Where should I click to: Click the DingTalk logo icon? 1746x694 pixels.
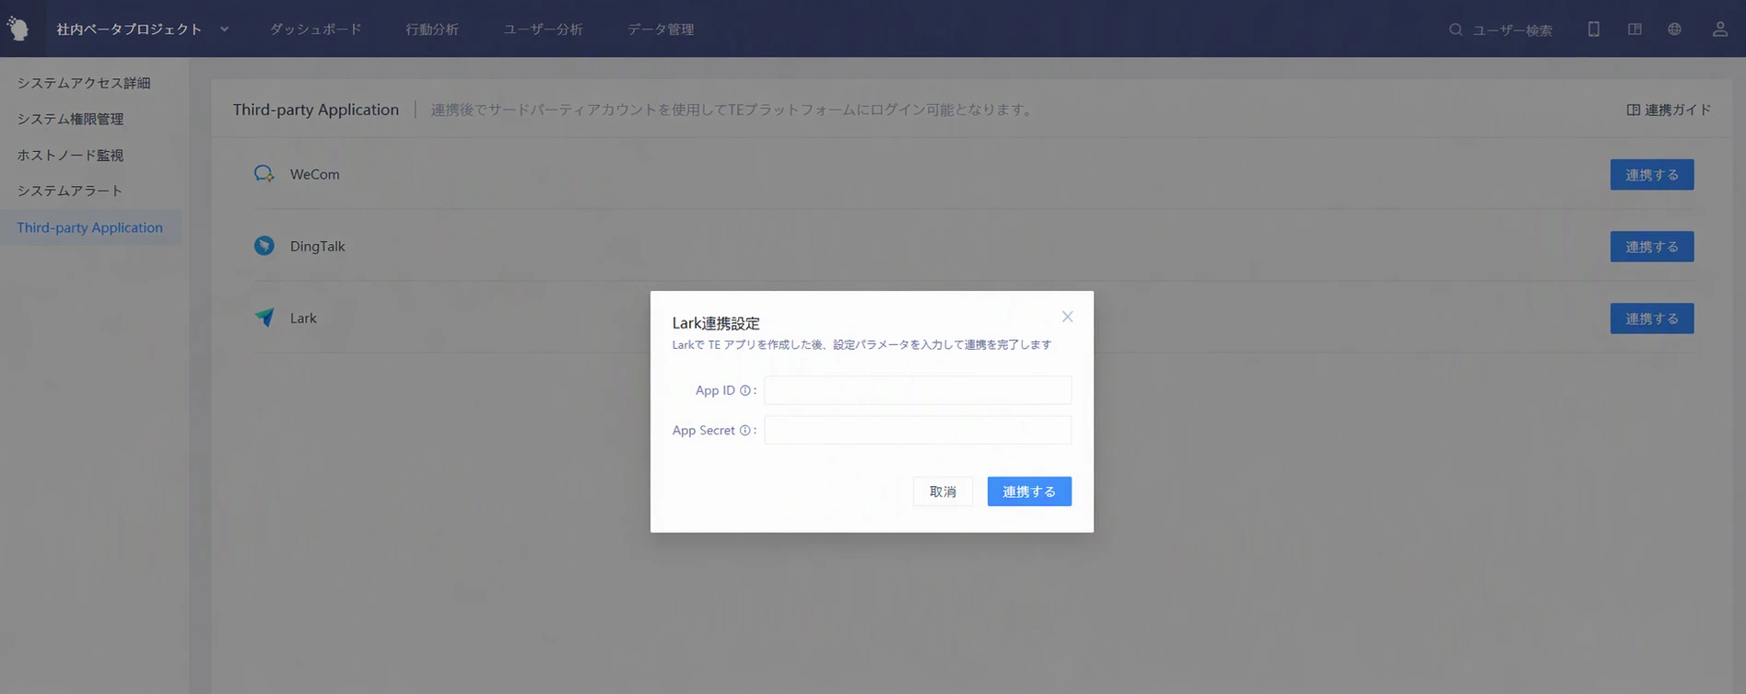pyautogui.click(x=264, y=246)
